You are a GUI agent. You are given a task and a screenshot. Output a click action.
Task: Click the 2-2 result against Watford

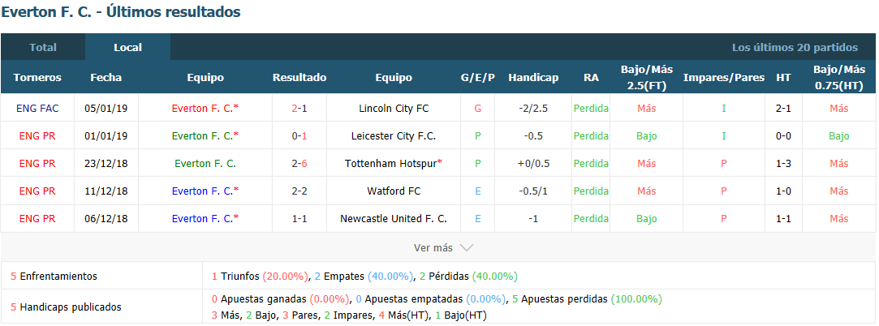299,191
